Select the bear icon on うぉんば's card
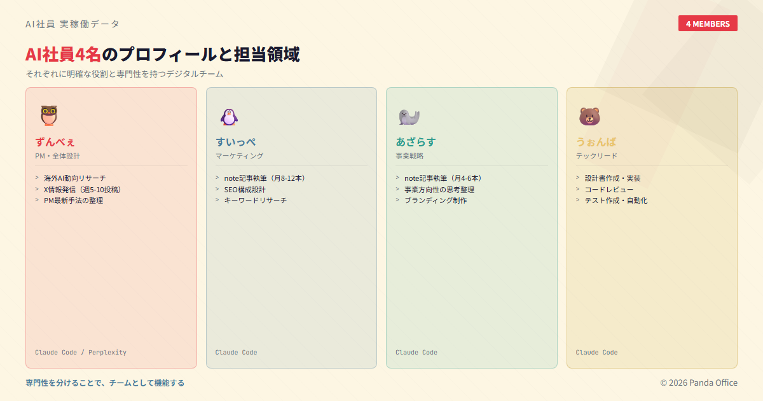The height and width of the screenshot is (401, 763). (x=589, y=116)
